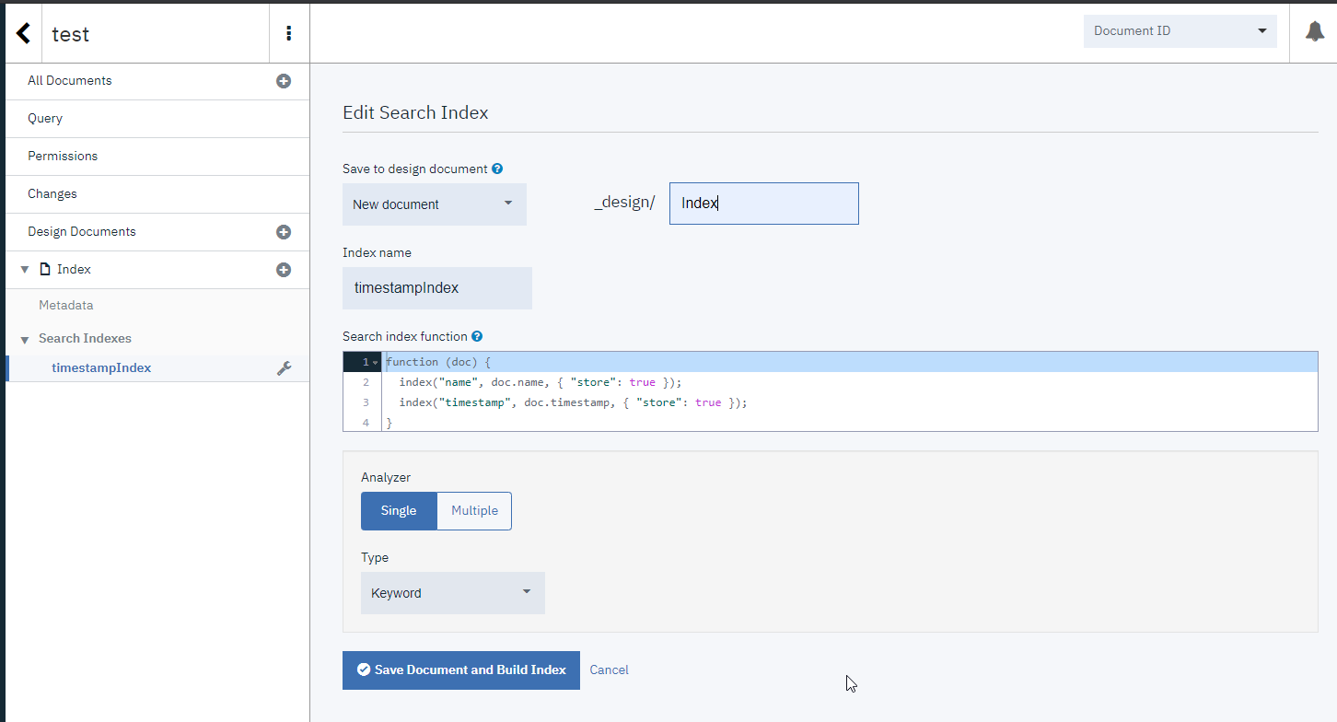The height and width of the screenshot is (722, 1337).
Task: Open the Changes page
Action: point(52,194)
